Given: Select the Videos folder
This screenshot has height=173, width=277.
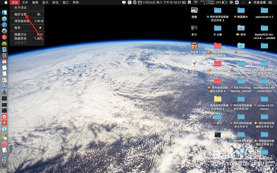Looking at the screenshot, I should pyautogui.click(x=241, y=48).
